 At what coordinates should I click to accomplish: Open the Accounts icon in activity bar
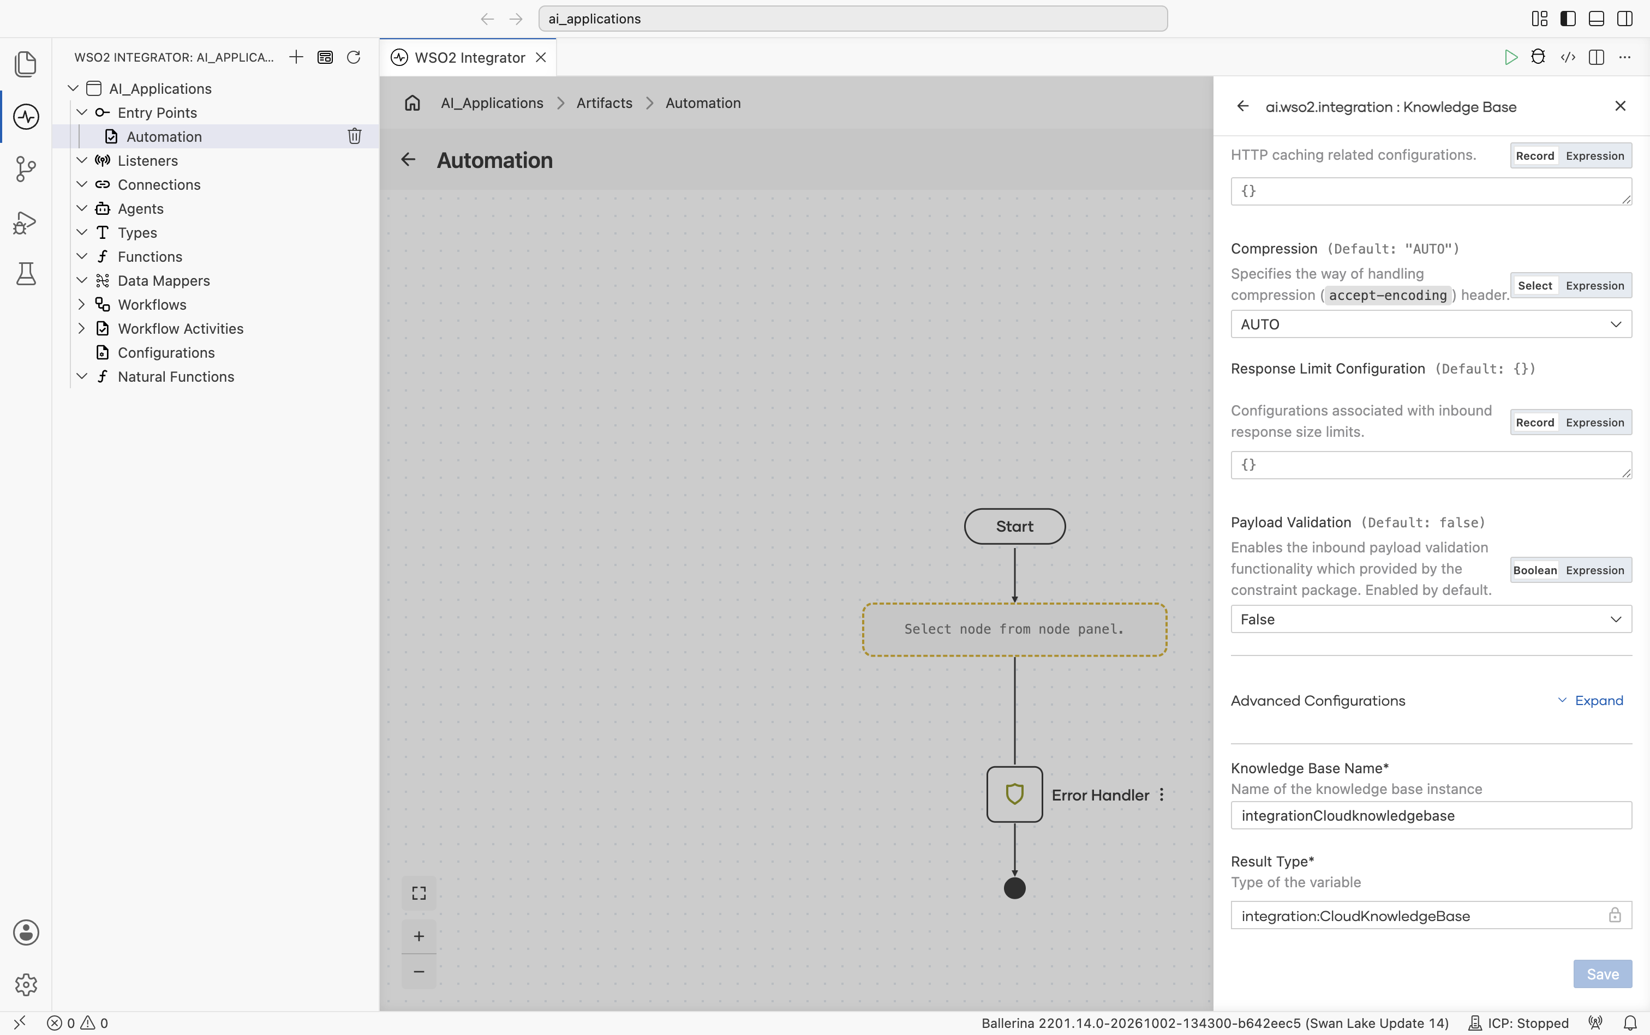coord(26,932)
